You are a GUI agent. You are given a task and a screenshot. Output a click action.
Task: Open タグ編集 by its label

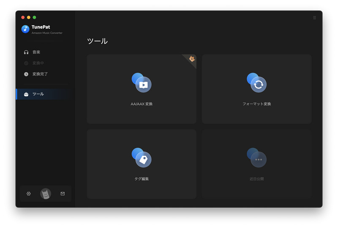coord(142,179)
